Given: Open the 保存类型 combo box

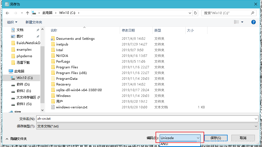Looking at the screenshot, I should tap(147, 126).
